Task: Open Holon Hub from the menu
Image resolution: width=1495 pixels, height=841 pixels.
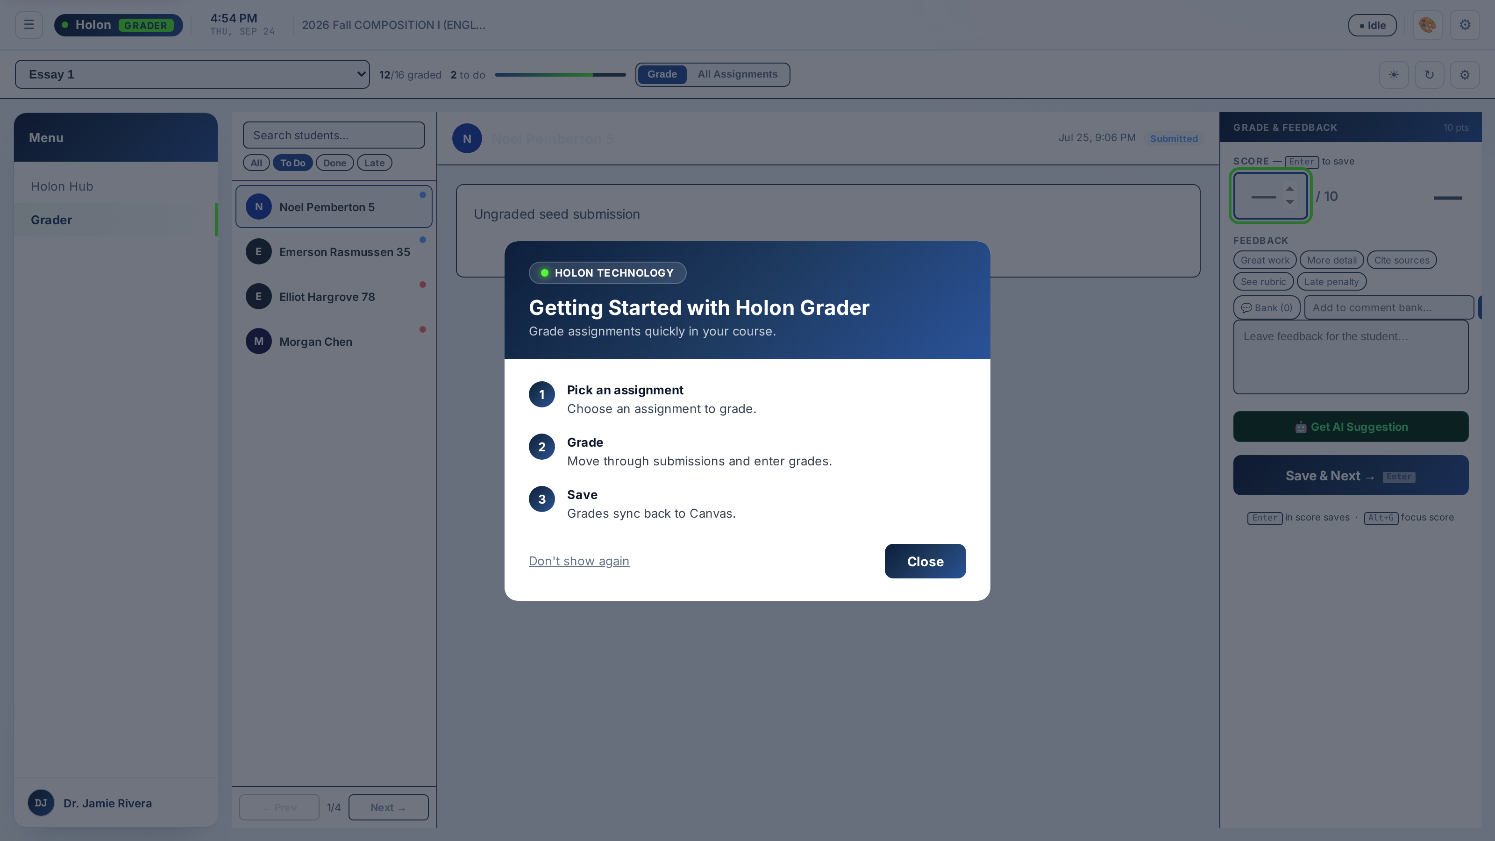Action: (x=115, y=186)
